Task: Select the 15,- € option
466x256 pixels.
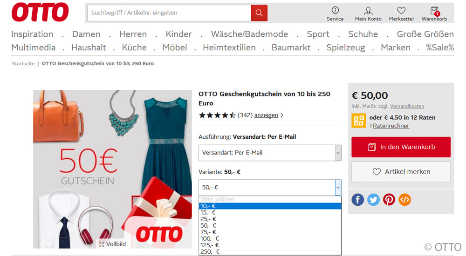Action: tap(270, 212)
